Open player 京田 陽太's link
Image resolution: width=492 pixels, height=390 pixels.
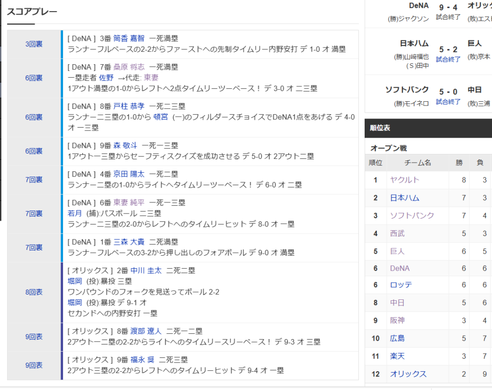point(129,174)
